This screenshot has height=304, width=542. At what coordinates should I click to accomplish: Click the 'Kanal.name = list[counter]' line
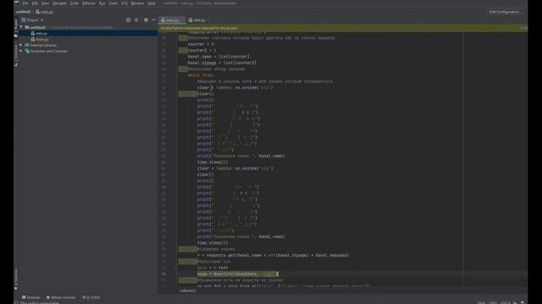pyautogui.click(x=218, y=57)
